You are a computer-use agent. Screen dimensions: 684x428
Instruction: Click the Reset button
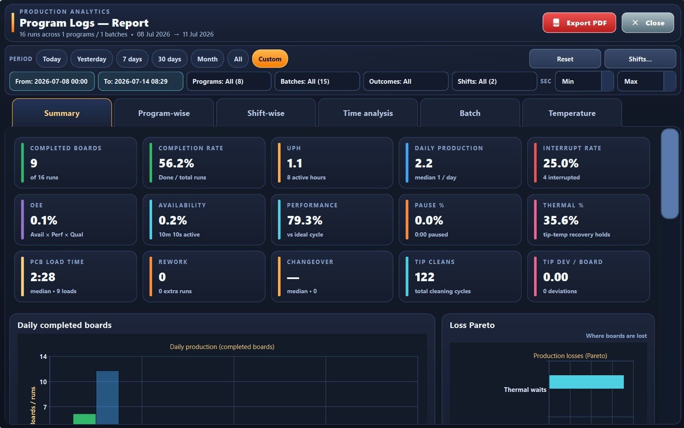(565, 59)
